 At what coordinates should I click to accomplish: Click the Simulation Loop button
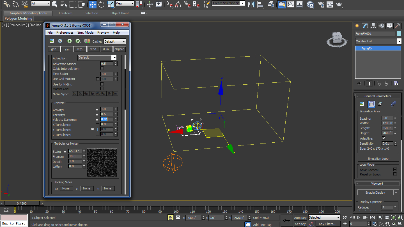tap(378, 159)
